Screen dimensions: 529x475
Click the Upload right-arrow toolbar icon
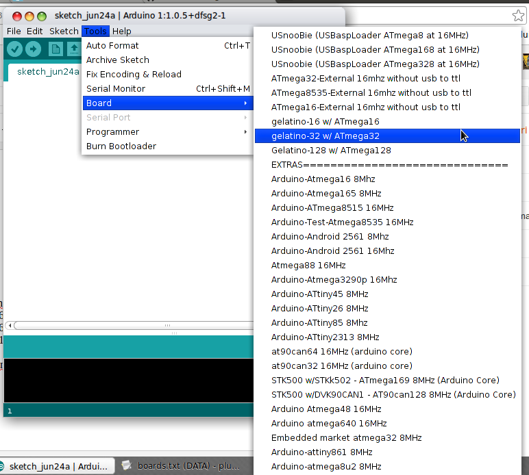click(x=33, y=49)
